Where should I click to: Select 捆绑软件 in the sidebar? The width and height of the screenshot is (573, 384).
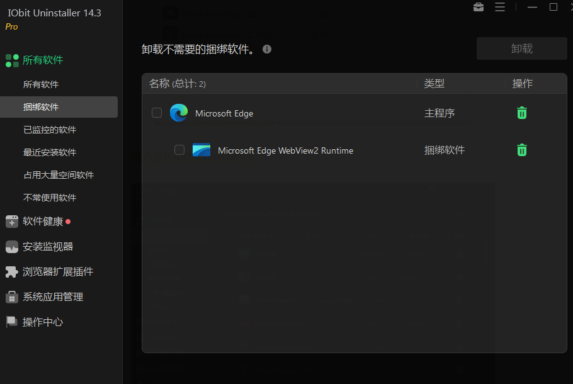click(x=59, y=107)
